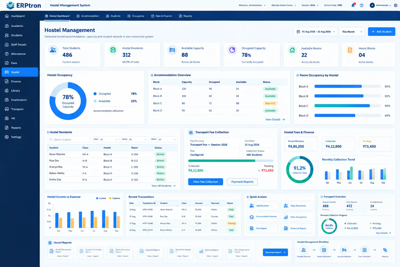The height and width of the screenshot is (267, 400).
Task: Open Library in the left sidebar
Action: coord(20,91)
